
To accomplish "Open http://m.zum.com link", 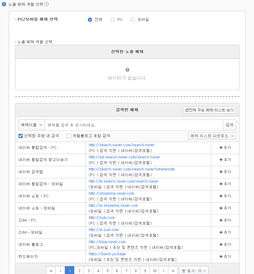I will click(x=104, y=229).
